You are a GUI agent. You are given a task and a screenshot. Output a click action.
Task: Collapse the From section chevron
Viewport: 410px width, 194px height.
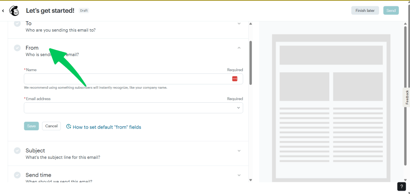pyautogui.click(x=239, y=48)
